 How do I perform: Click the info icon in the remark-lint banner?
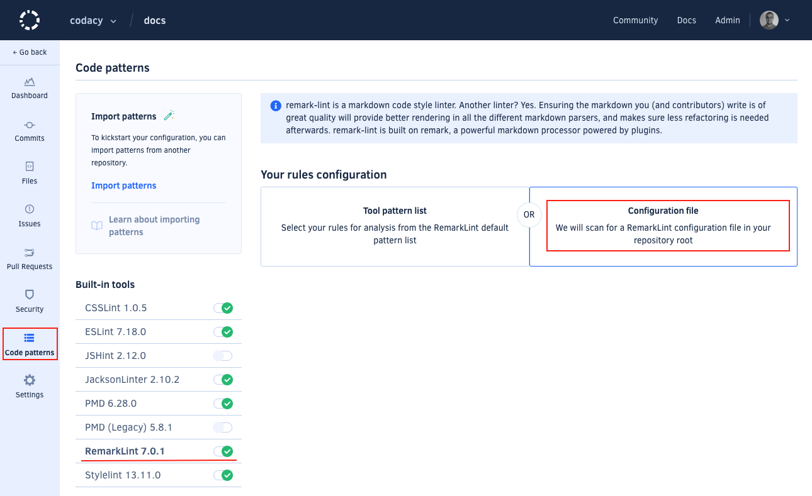coord(276,106)
